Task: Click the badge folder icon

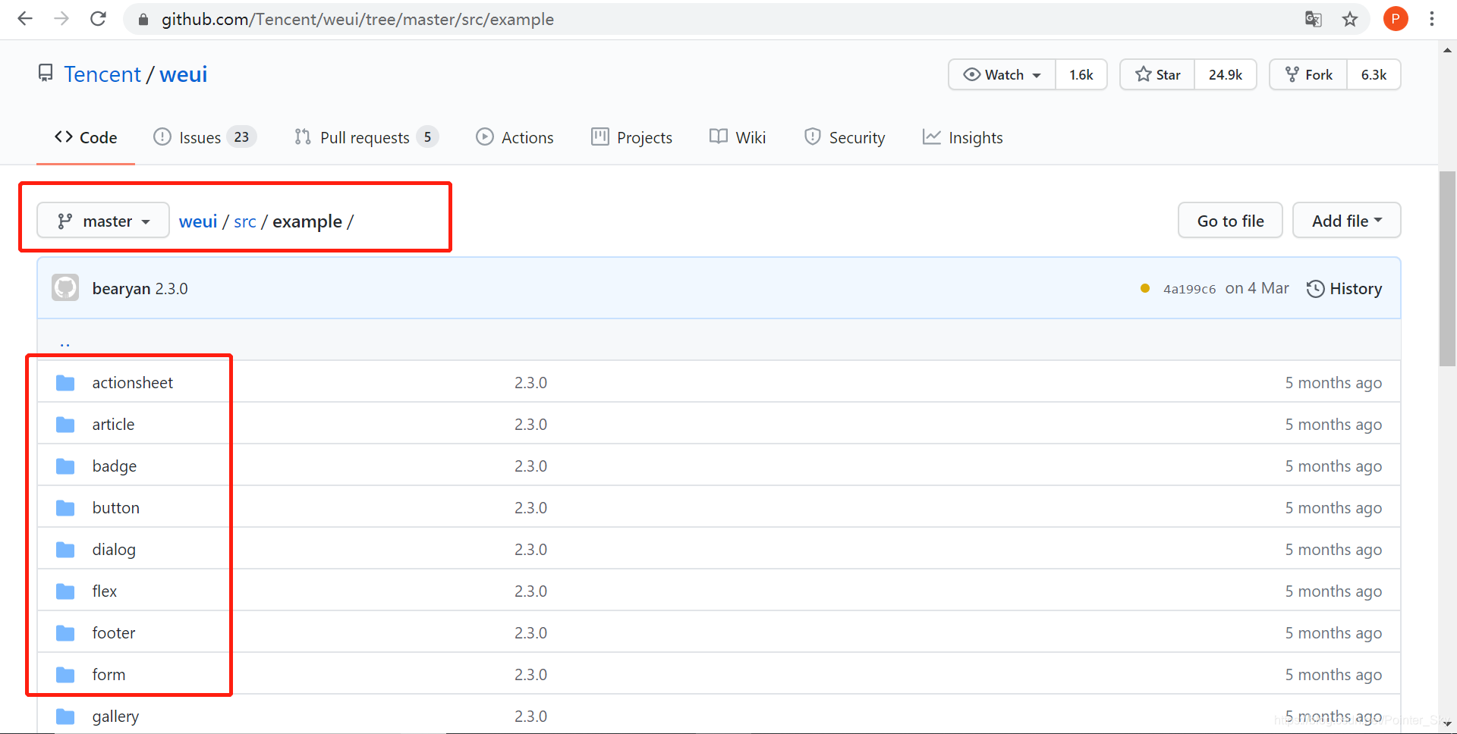Action: pos(65,466)
